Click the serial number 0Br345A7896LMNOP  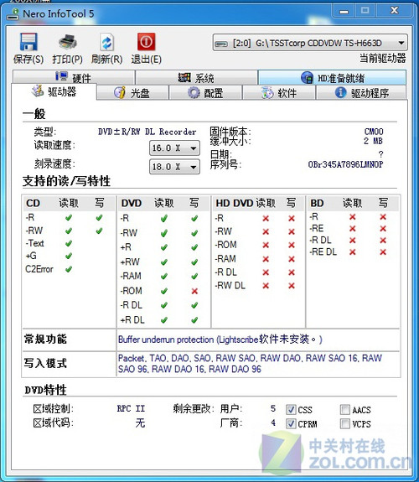tap(345, 164)
